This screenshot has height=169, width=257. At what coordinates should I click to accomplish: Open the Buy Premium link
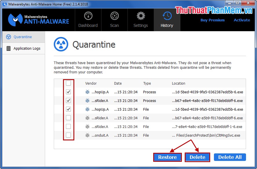pyautogui.click(x=212, y=20)
